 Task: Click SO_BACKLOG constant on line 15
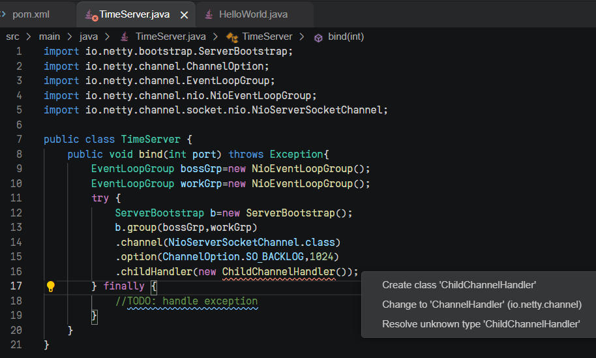click(x=275, y=257)
